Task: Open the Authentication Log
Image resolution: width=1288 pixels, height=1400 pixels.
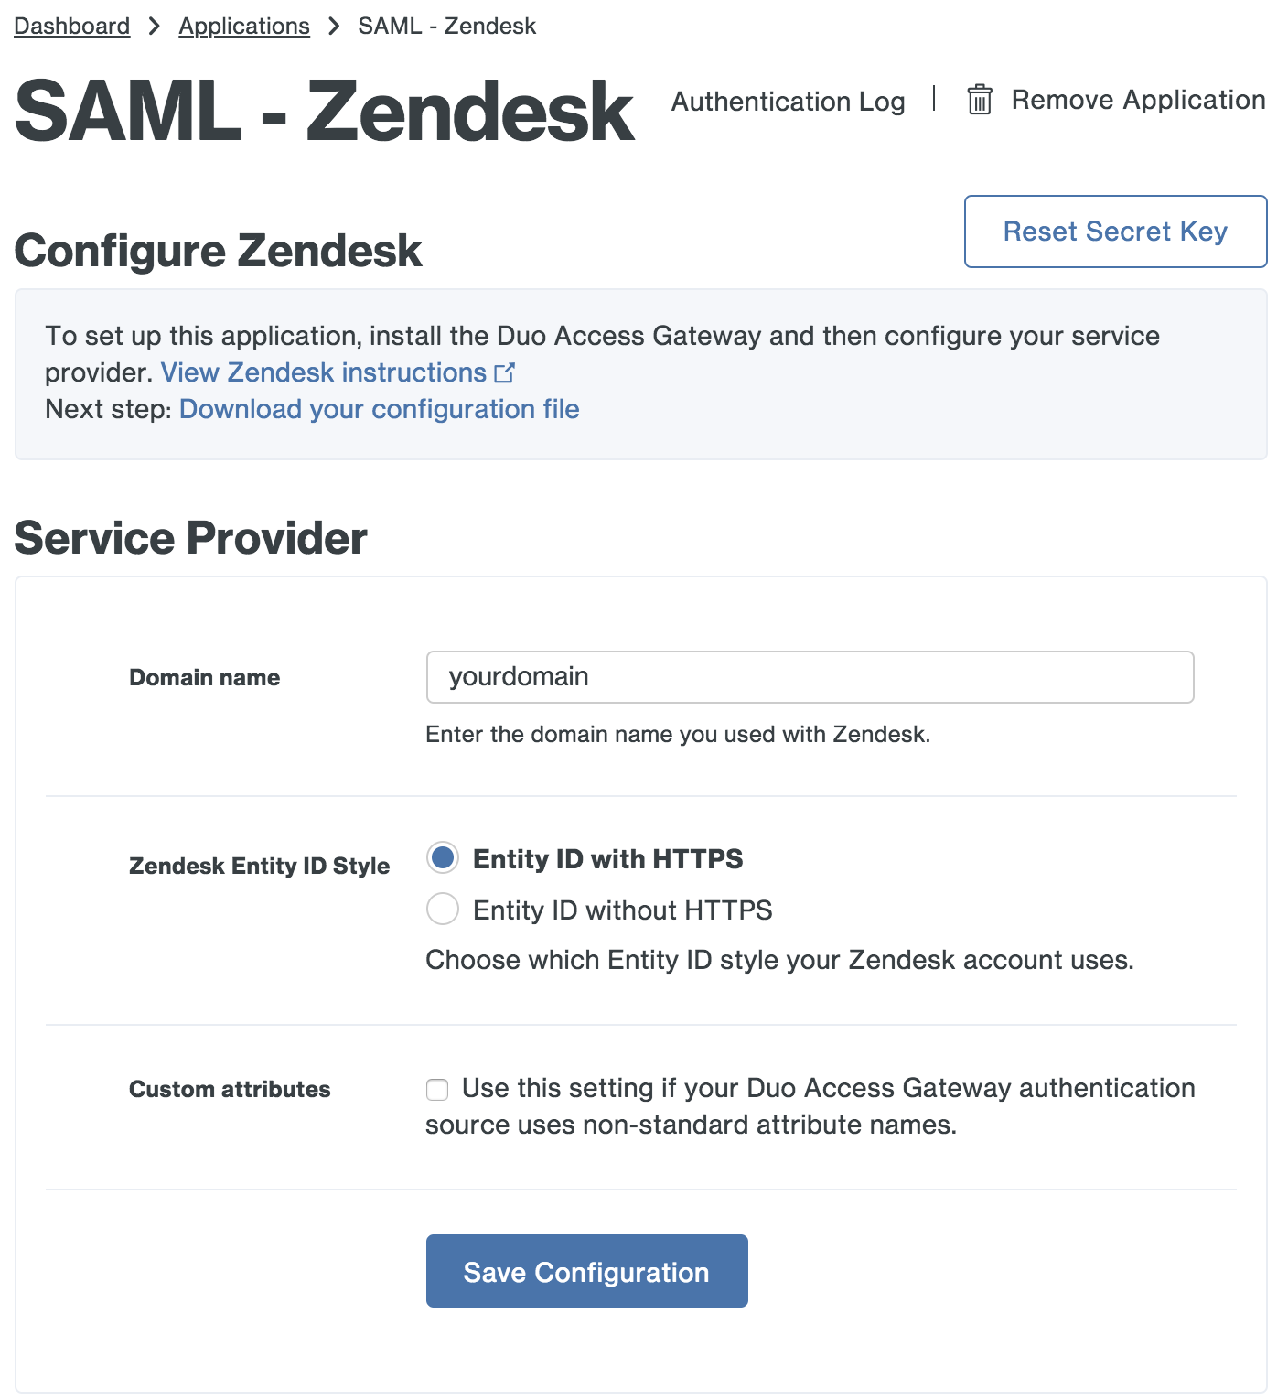Action: [x=788, y=102]
